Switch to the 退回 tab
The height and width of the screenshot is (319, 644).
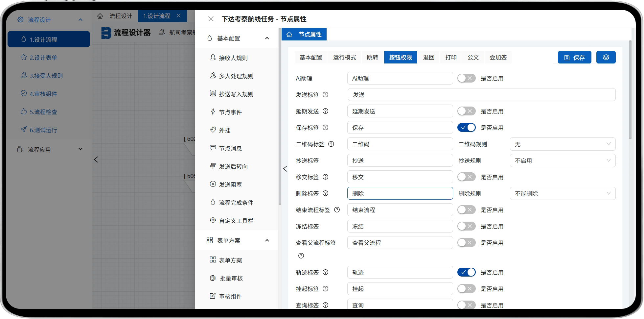pyautogui.click(x=428, y=57)
